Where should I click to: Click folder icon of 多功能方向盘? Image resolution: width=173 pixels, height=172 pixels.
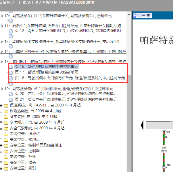click(x=6, y=123)
